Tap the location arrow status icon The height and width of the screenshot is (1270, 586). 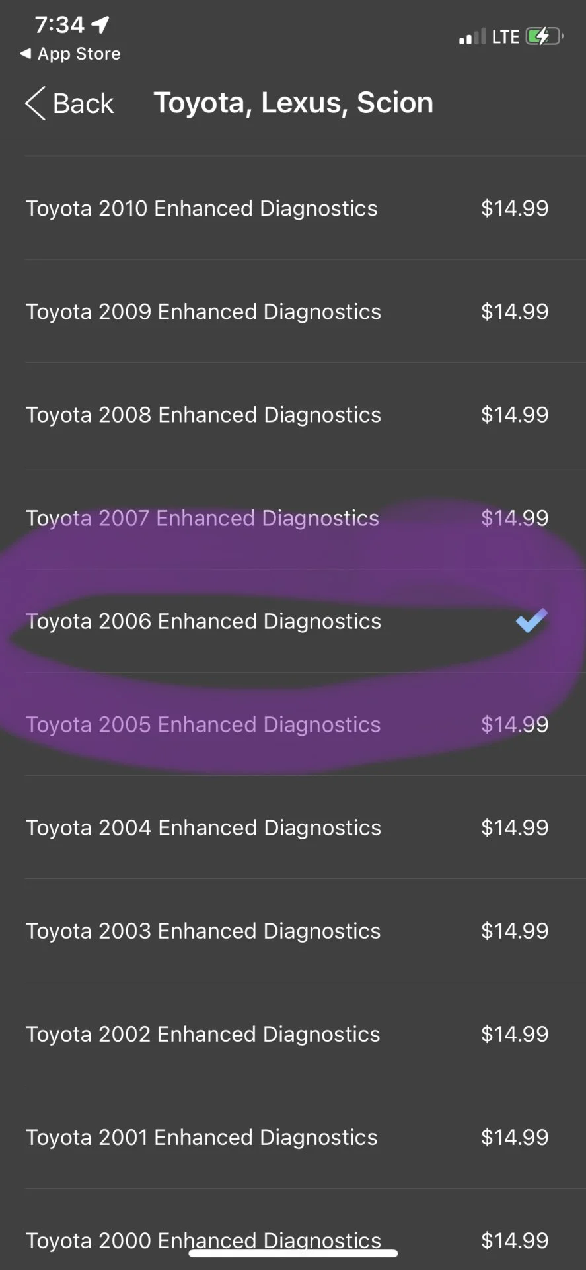coord(100,24)
